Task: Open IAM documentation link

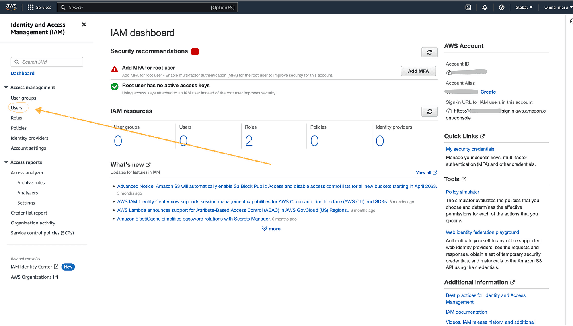Action: pyautogui.click(x=467, y=312)
